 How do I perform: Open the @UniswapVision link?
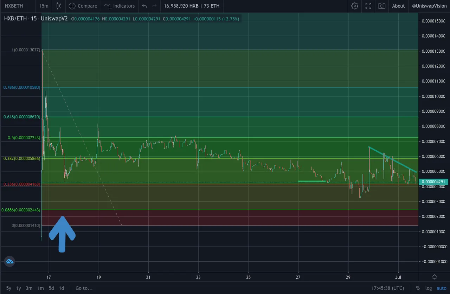coord(429,6)
